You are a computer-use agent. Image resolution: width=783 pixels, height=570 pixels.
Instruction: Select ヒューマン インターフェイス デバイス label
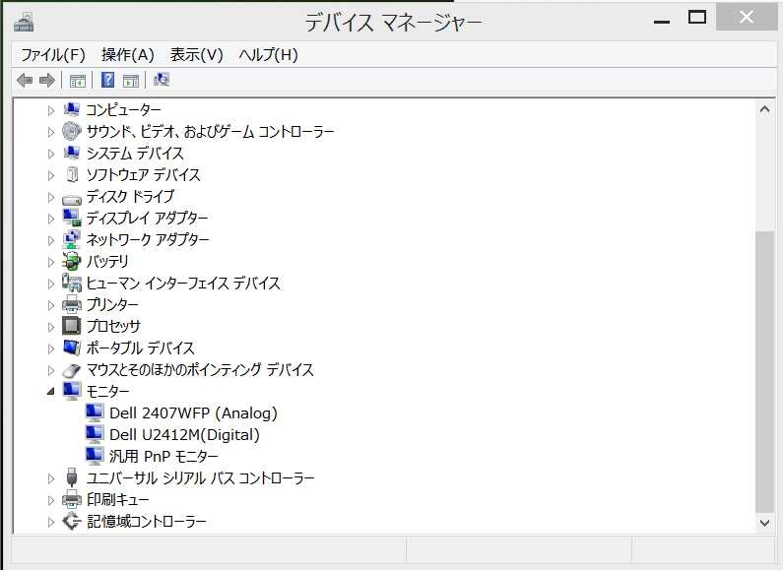click(x=183, y=283)
